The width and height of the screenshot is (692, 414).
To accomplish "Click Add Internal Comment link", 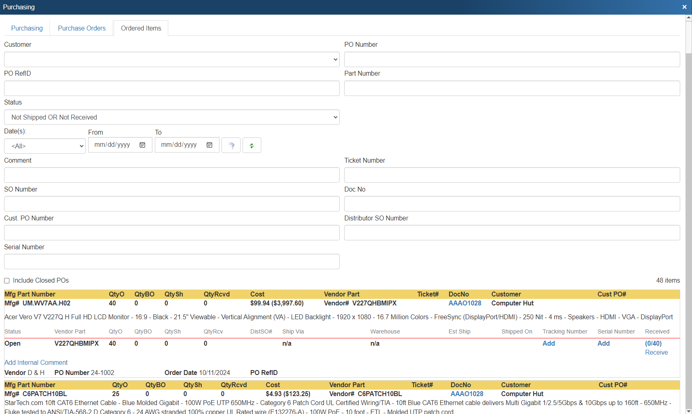I will tap(36, 362).
